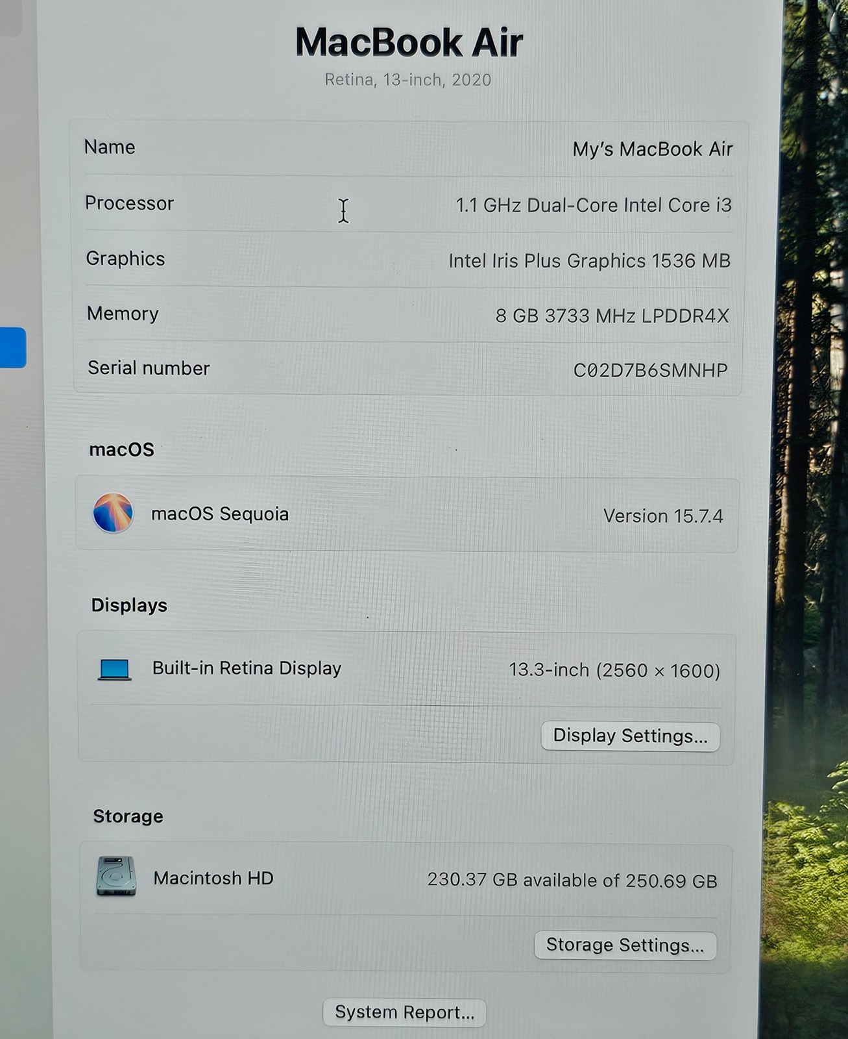Click the macOS Sequoia icon
Screen dimensions: 848x1039
[113, 513]
